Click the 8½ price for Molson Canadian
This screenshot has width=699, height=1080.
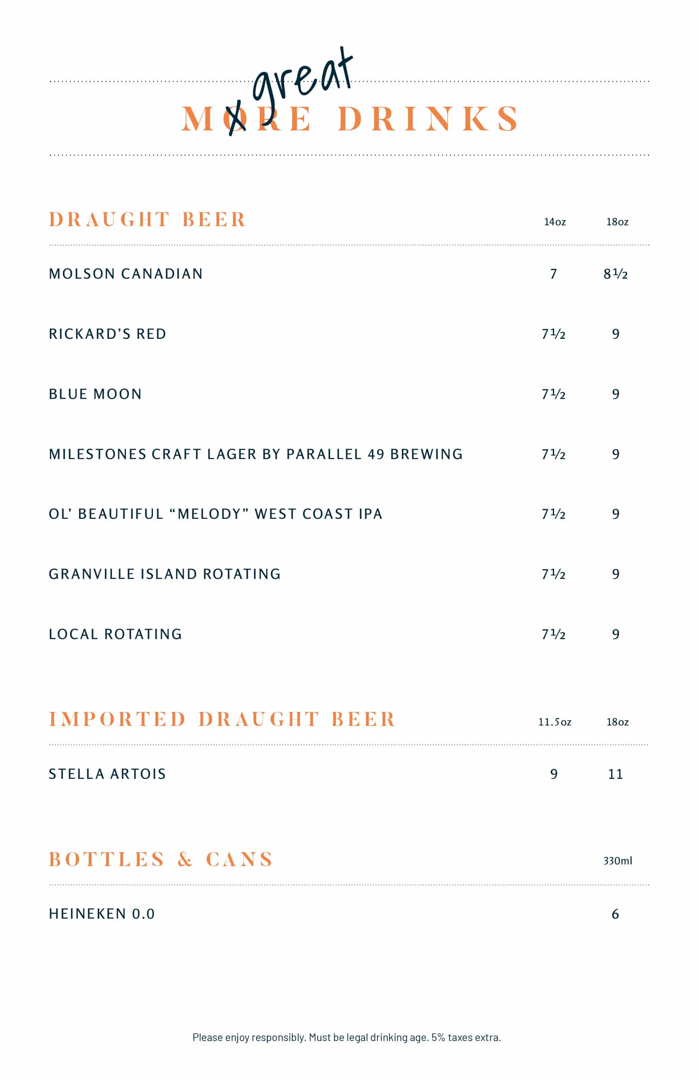pyautogui.click(x=616, y=274)
